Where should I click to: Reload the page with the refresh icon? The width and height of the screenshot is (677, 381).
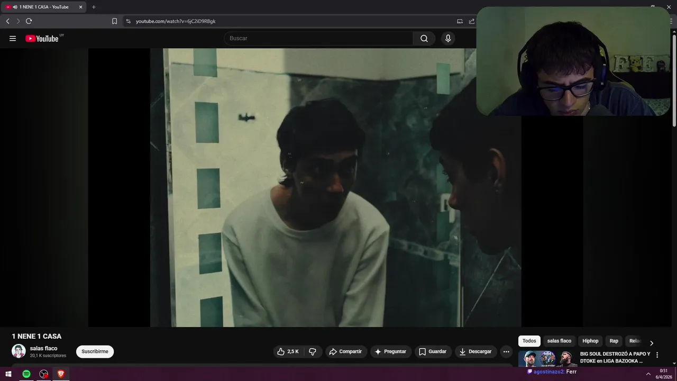coord(29,21)
